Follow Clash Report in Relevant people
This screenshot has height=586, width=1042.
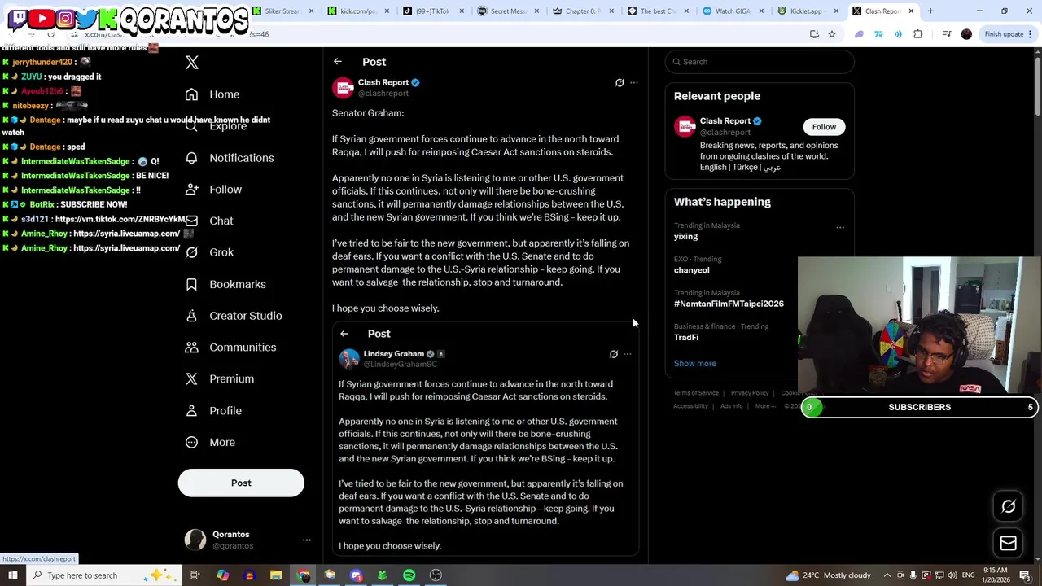[824, 127]
